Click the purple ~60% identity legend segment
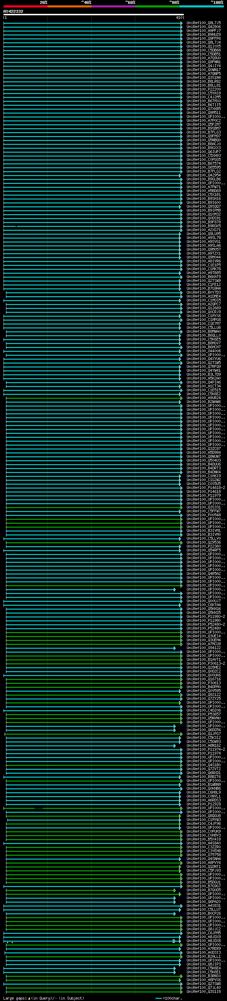 (113, 6)
